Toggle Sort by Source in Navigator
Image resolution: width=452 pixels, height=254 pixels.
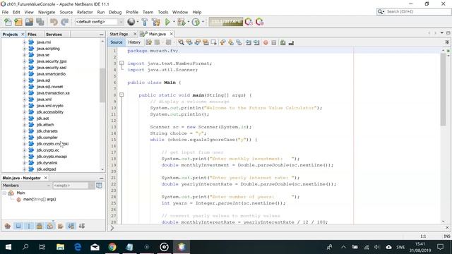click(82, 226)
